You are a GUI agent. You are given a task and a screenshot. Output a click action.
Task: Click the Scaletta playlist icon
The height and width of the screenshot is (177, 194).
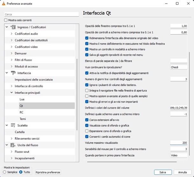(x=13, y=125)
